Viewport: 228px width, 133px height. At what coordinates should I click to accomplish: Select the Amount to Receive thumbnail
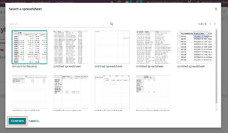(x=29, y=47)
